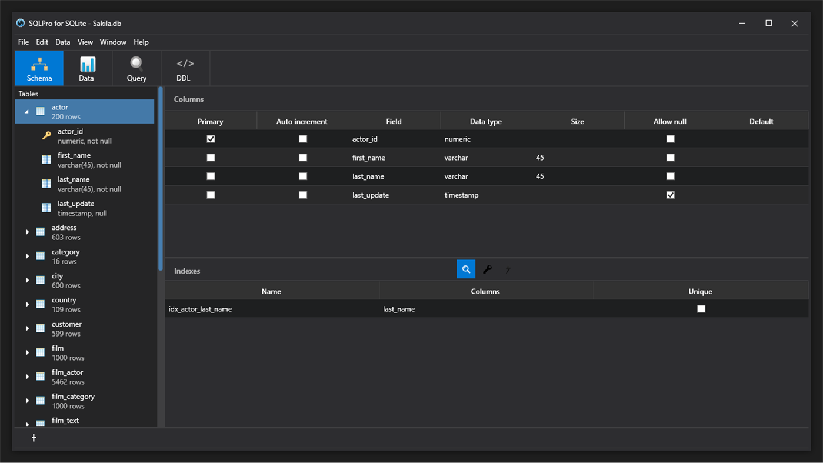Open the Schema view
Screen dimensions: 823x463
pos(39,68)
